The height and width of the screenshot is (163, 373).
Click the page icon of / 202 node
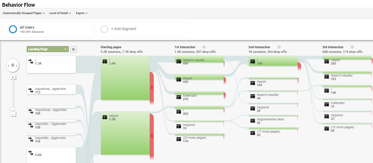pos(178,112)
